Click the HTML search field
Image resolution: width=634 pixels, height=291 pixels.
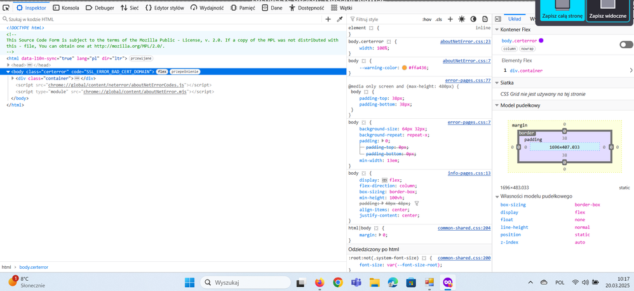162,19
